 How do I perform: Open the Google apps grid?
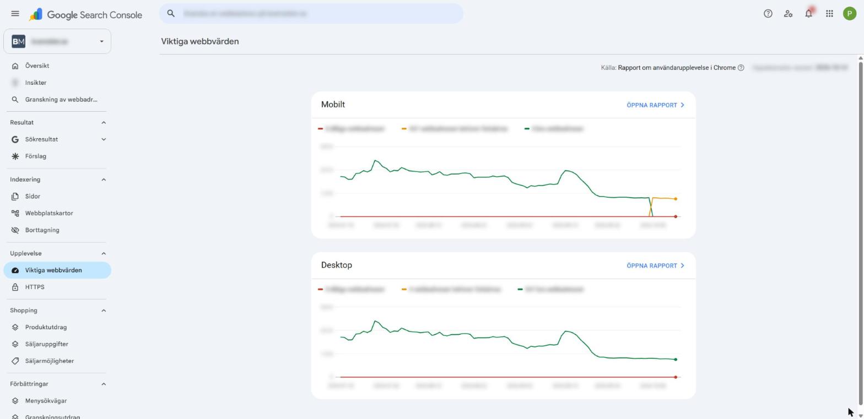click(x=829, y=14)
